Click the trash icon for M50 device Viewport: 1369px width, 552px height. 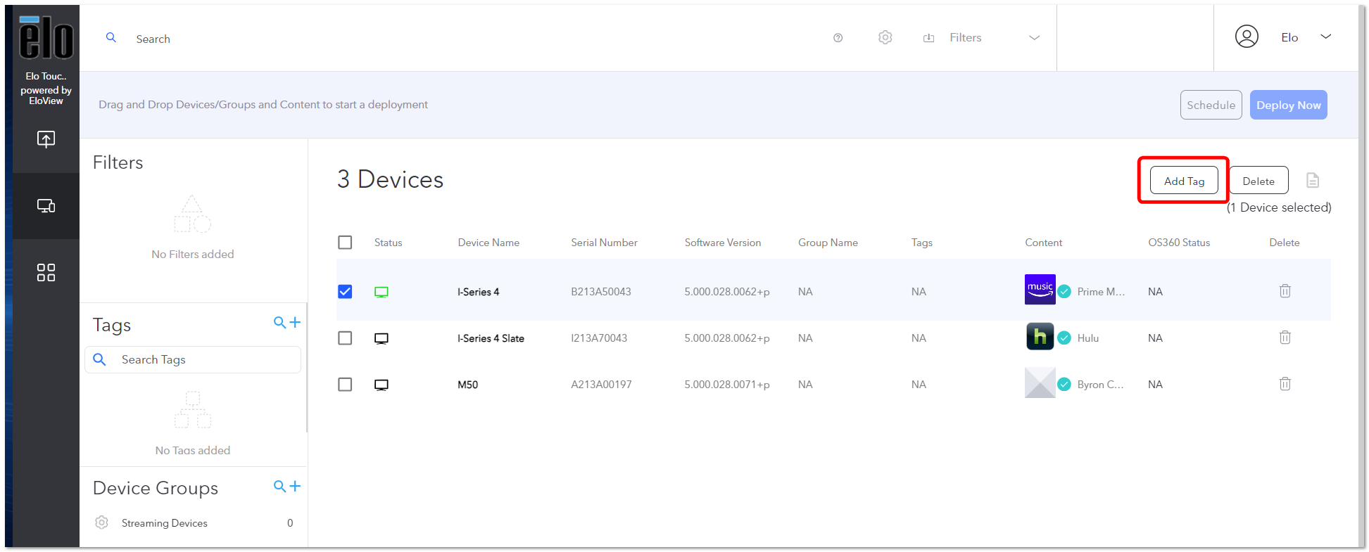1285,384
